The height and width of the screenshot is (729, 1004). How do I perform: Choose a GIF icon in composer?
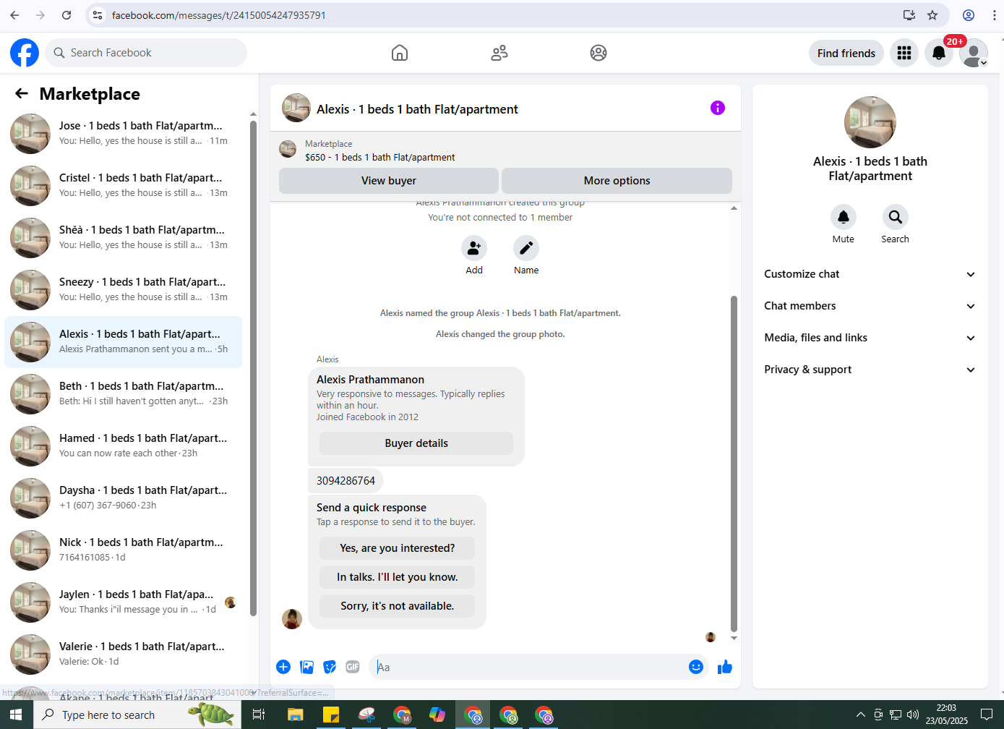pyautogui.click(x=353, y=667)
